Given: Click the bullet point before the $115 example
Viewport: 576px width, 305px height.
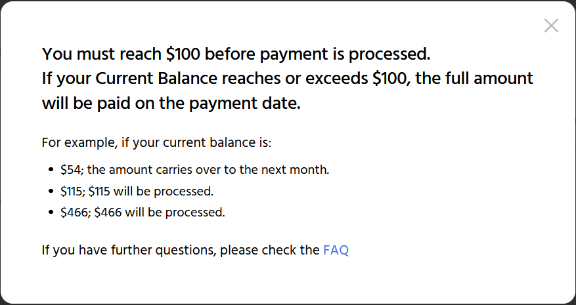Looking at the screenshot, I should 51,192.
